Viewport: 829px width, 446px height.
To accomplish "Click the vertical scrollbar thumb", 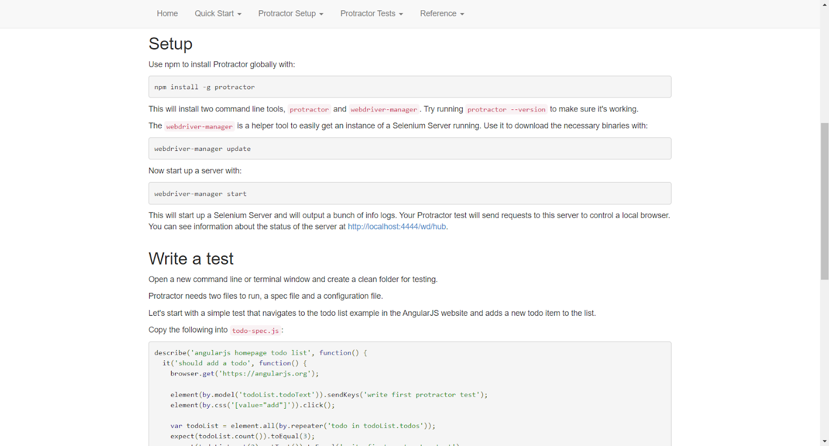I will coord(825,201).
